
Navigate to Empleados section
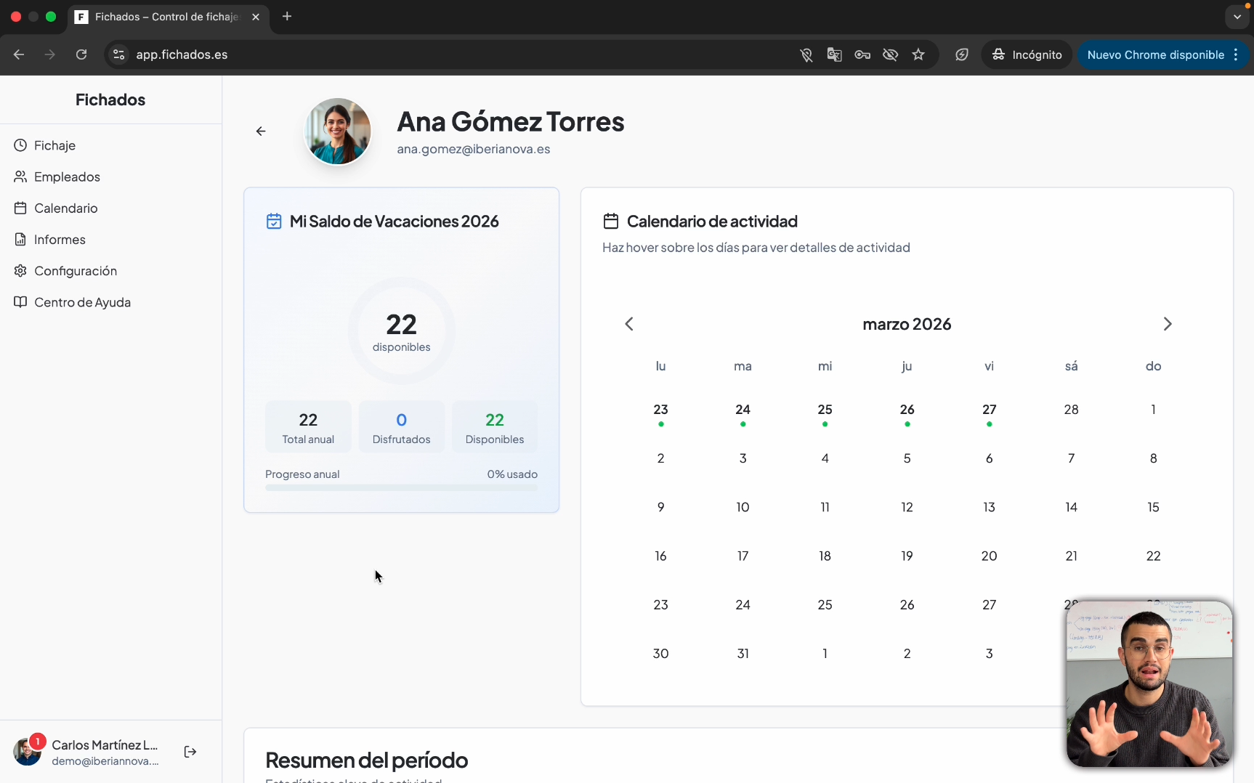point(67,177)
